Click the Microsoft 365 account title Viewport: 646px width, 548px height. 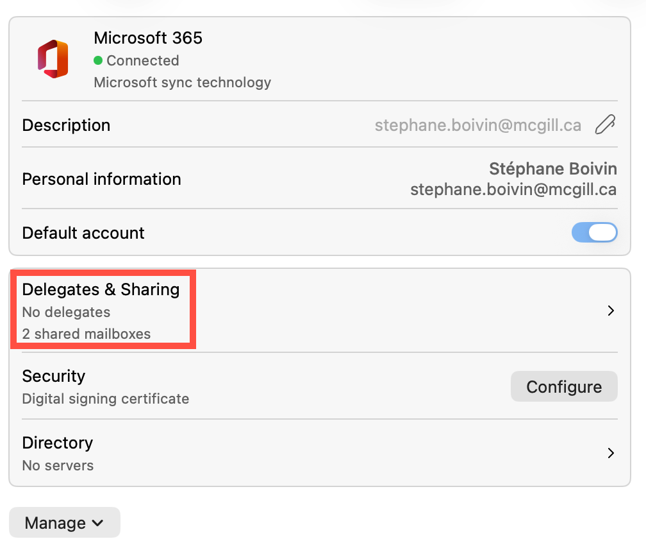coord(147,38)
